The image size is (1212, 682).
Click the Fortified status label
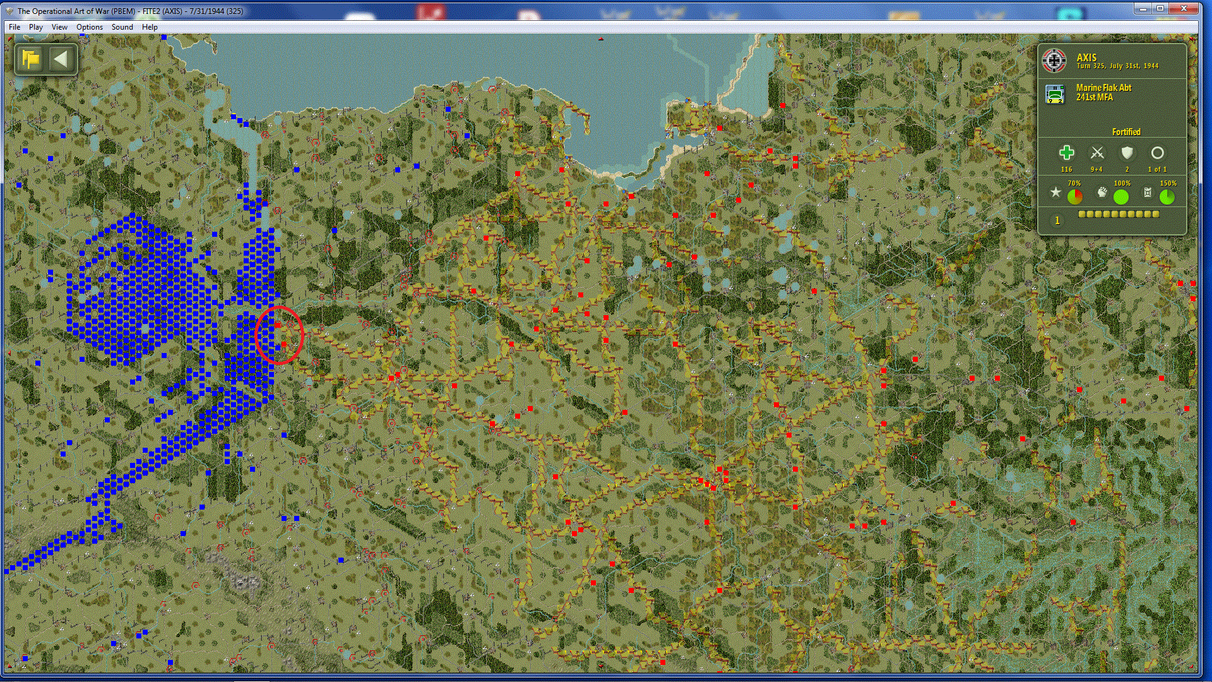click(x=1126, y=132)
